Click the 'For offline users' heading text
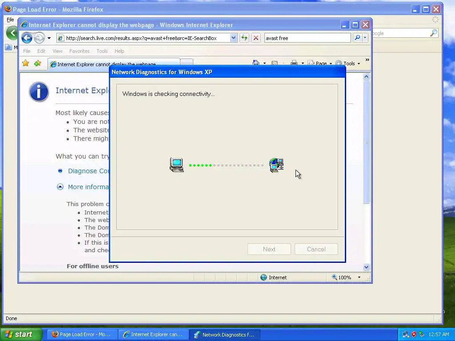Screen dimensions: 455x341 pos(92,266)
